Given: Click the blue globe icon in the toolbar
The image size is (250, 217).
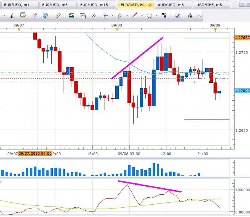Looking at the screenshot, I should pyautogui.click(x=46, y=16).
